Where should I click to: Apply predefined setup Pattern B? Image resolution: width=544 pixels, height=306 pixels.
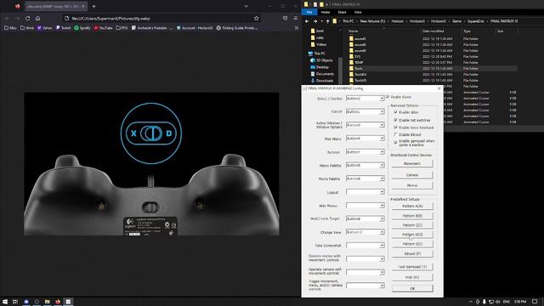coord(412,216)
